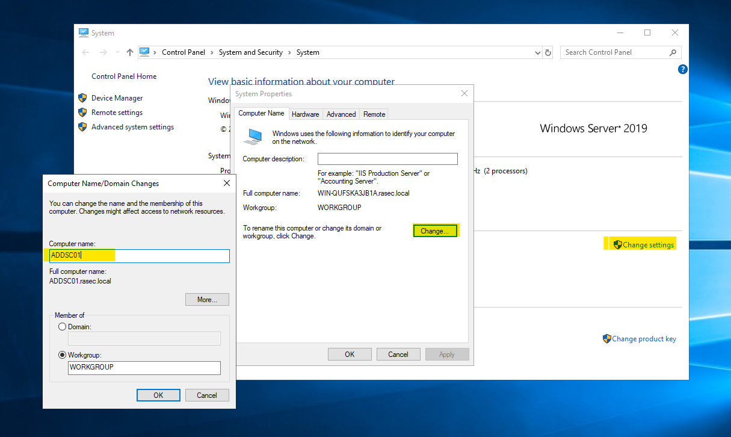
Task: Select the Domain radio button
Action: pyautogui.click(x=63, y=327)
